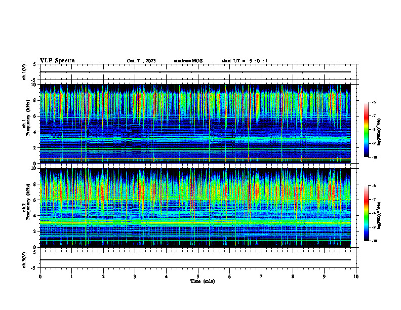Click the "ch.1(V)" axis label

pyautogui.click(x=24, y=72)
